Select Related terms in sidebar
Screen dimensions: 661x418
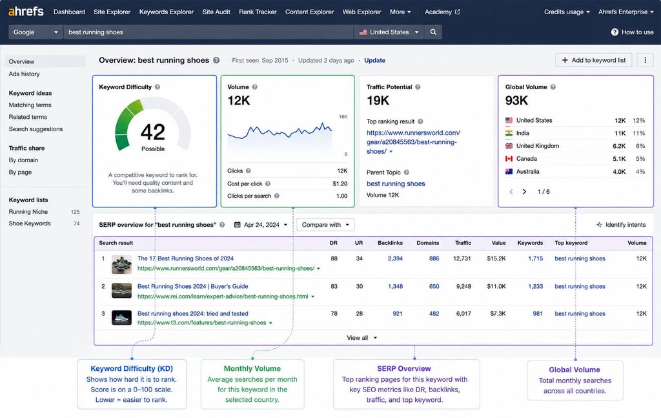[28, 117]
